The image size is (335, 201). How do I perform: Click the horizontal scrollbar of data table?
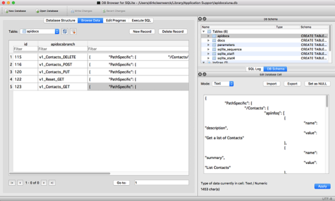60,174
